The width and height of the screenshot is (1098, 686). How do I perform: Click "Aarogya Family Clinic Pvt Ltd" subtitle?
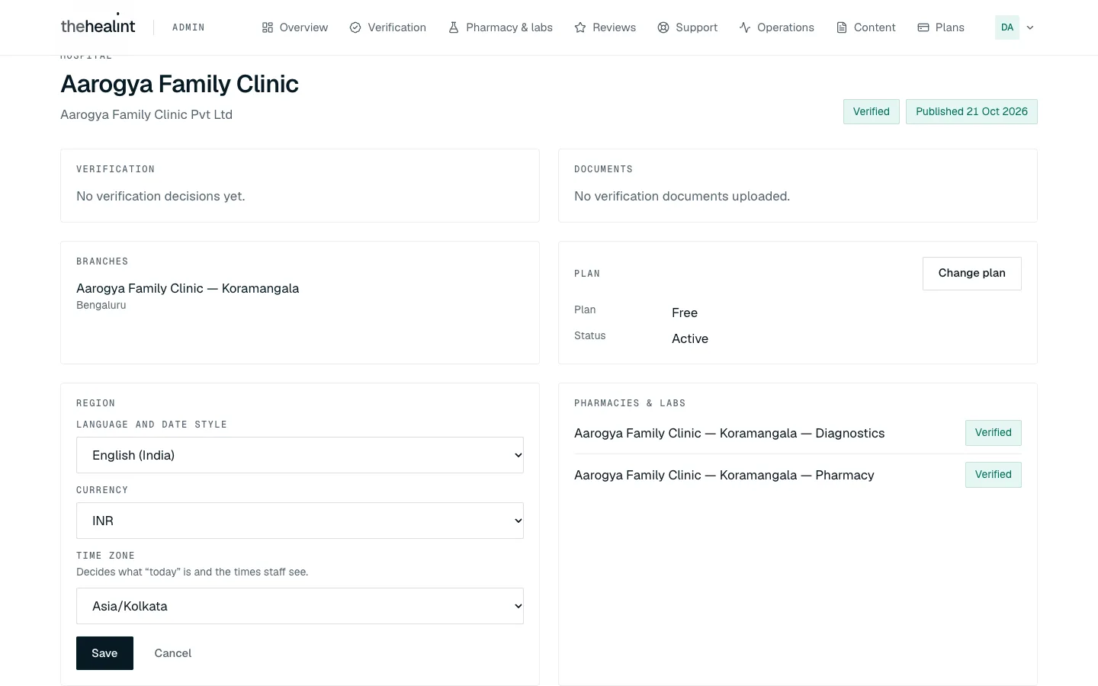[146, 114]
